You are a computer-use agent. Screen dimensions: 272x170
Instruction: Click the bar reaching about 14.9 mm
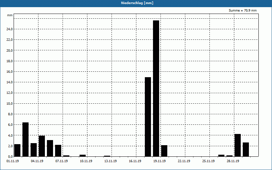pos(148,117)
